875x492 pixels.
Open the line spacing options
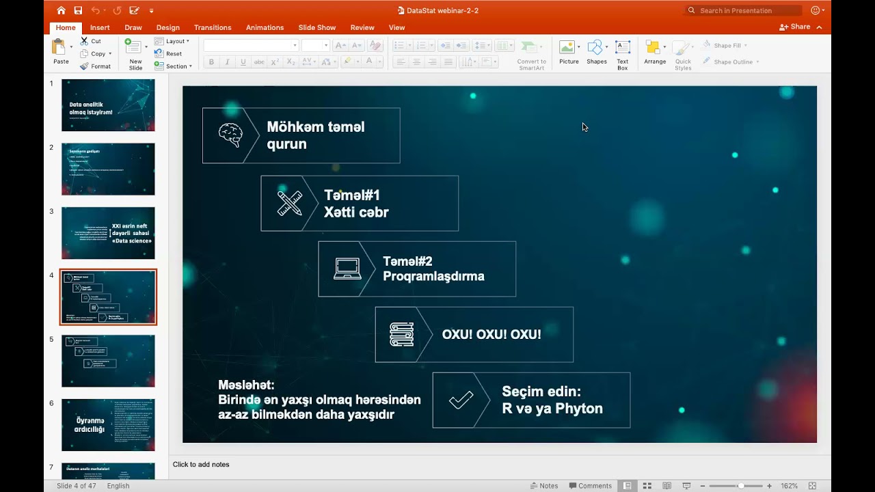tap(481, 45)
